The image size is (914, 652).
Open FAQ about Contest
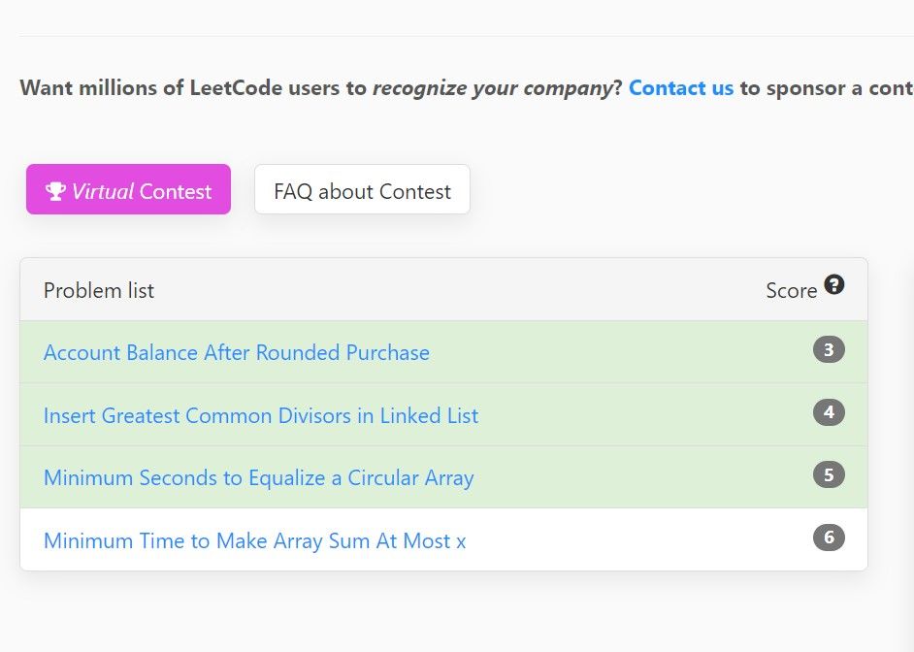point(362,189)
